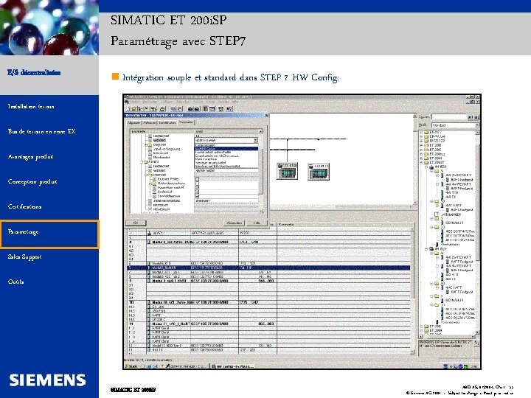The width and height of the screenshot is (531, 398).
Task: Open the Station menu
Action: pyautogui.click(x=135, y=102)
